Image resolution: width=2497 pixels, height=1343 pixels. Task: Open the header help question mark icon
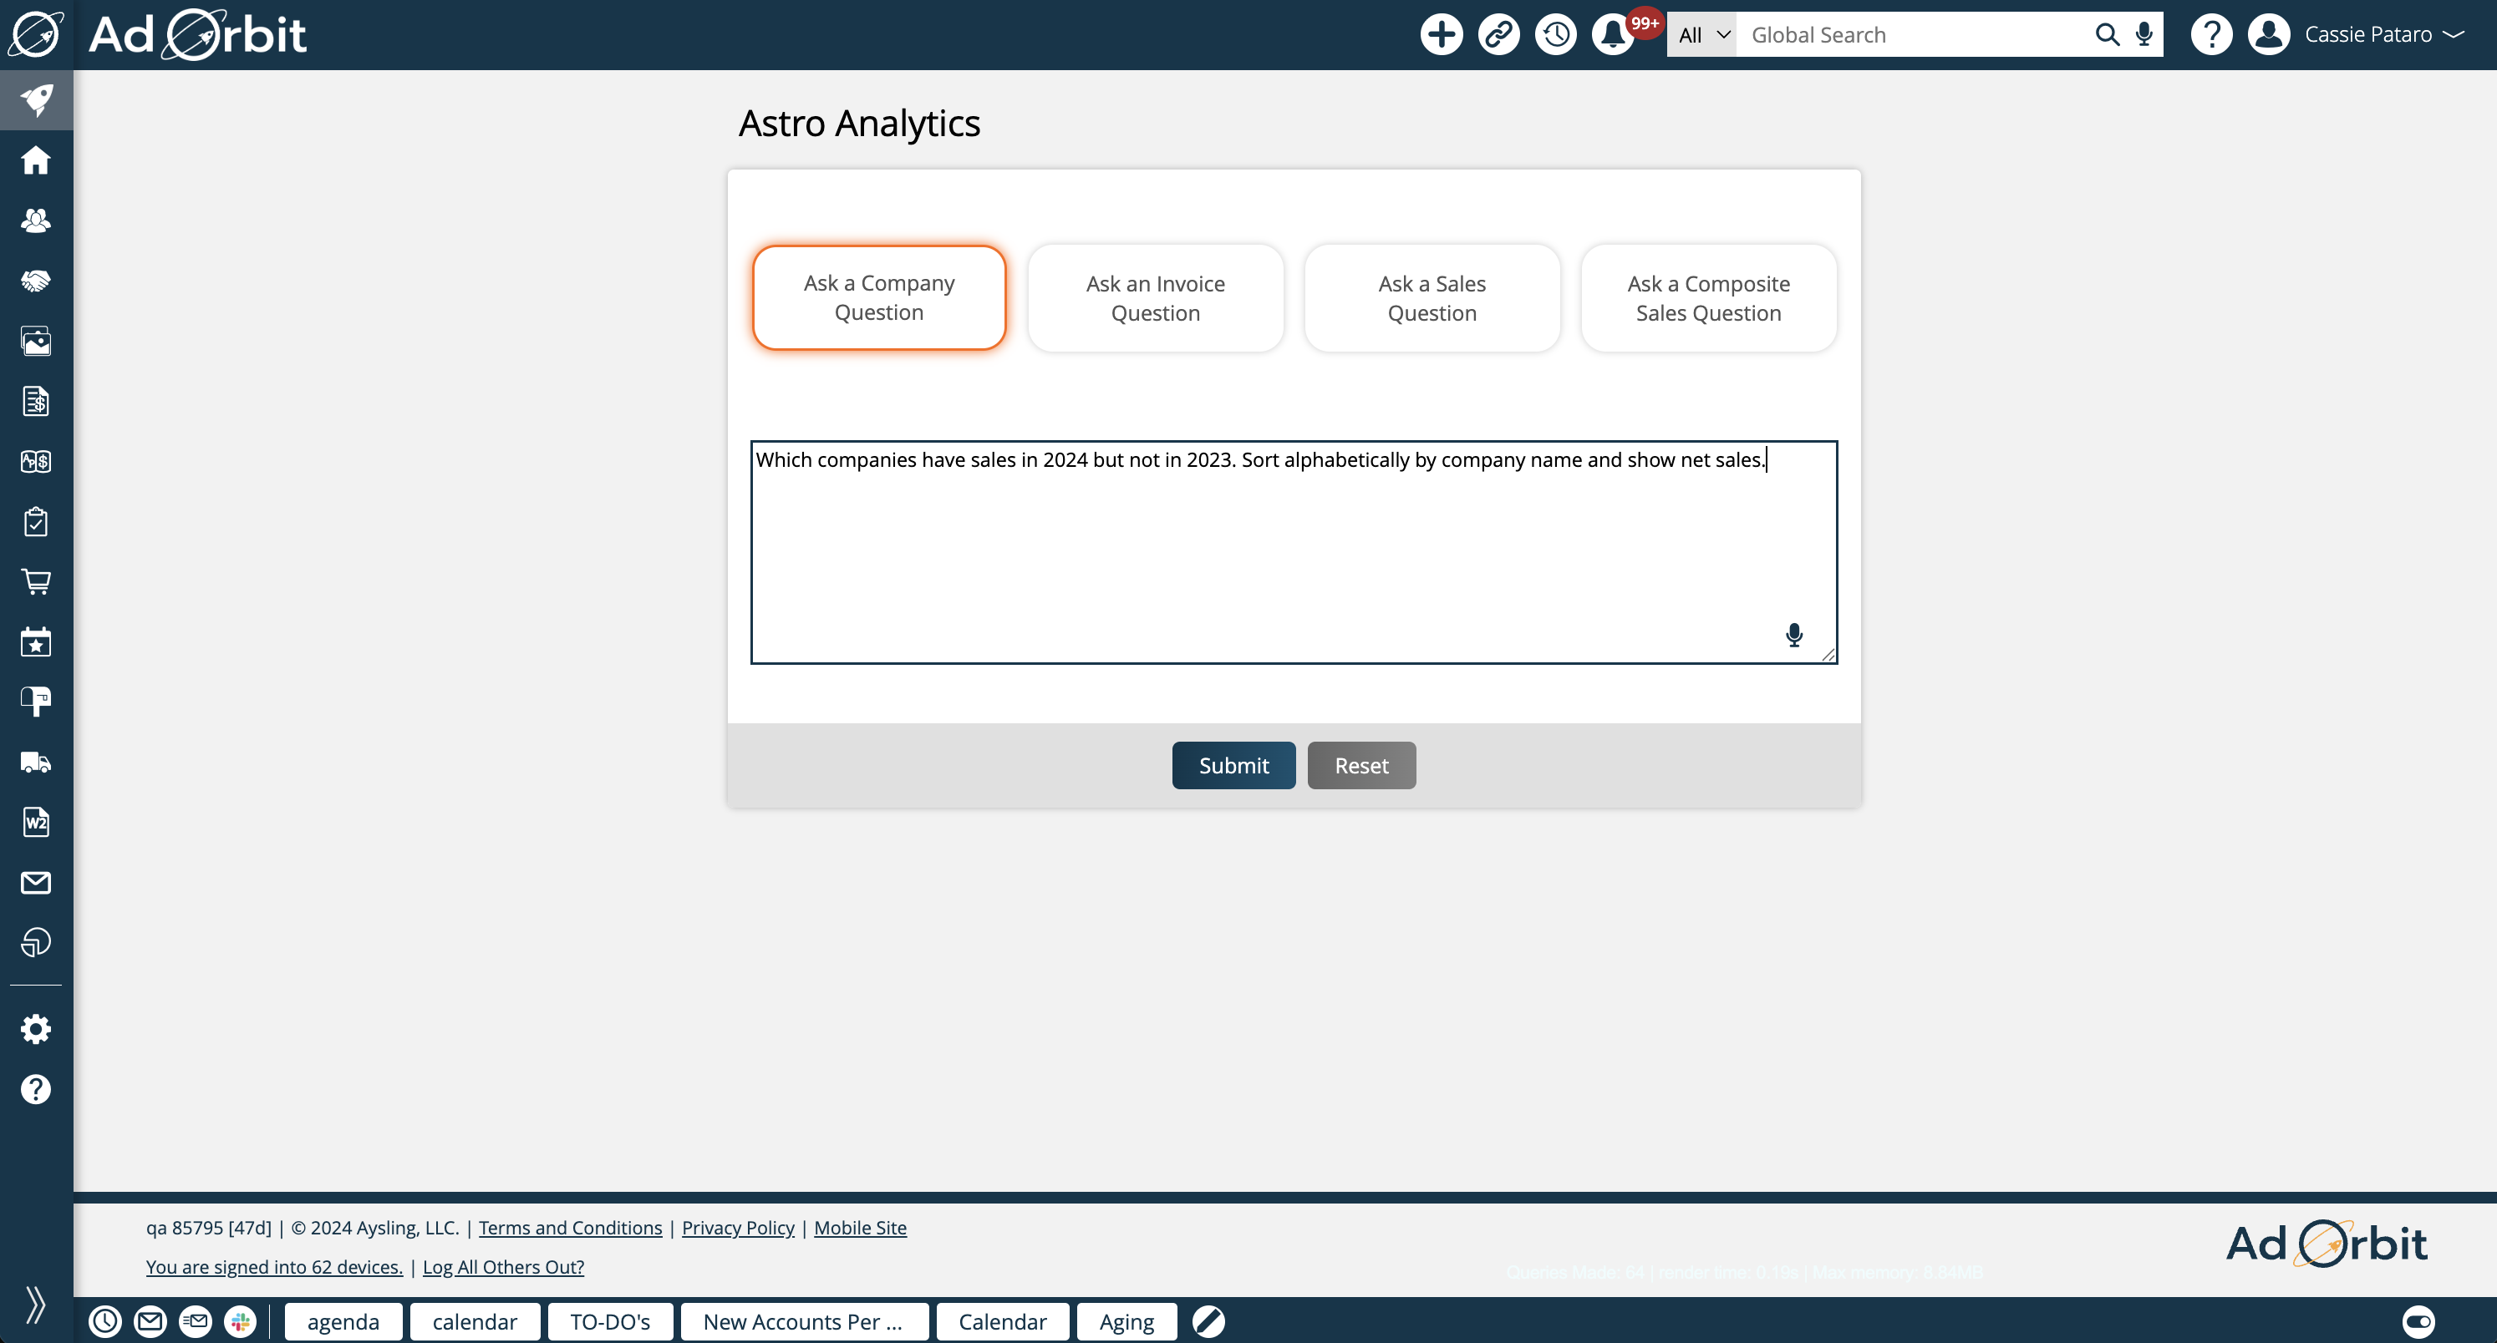(2211, 35)
